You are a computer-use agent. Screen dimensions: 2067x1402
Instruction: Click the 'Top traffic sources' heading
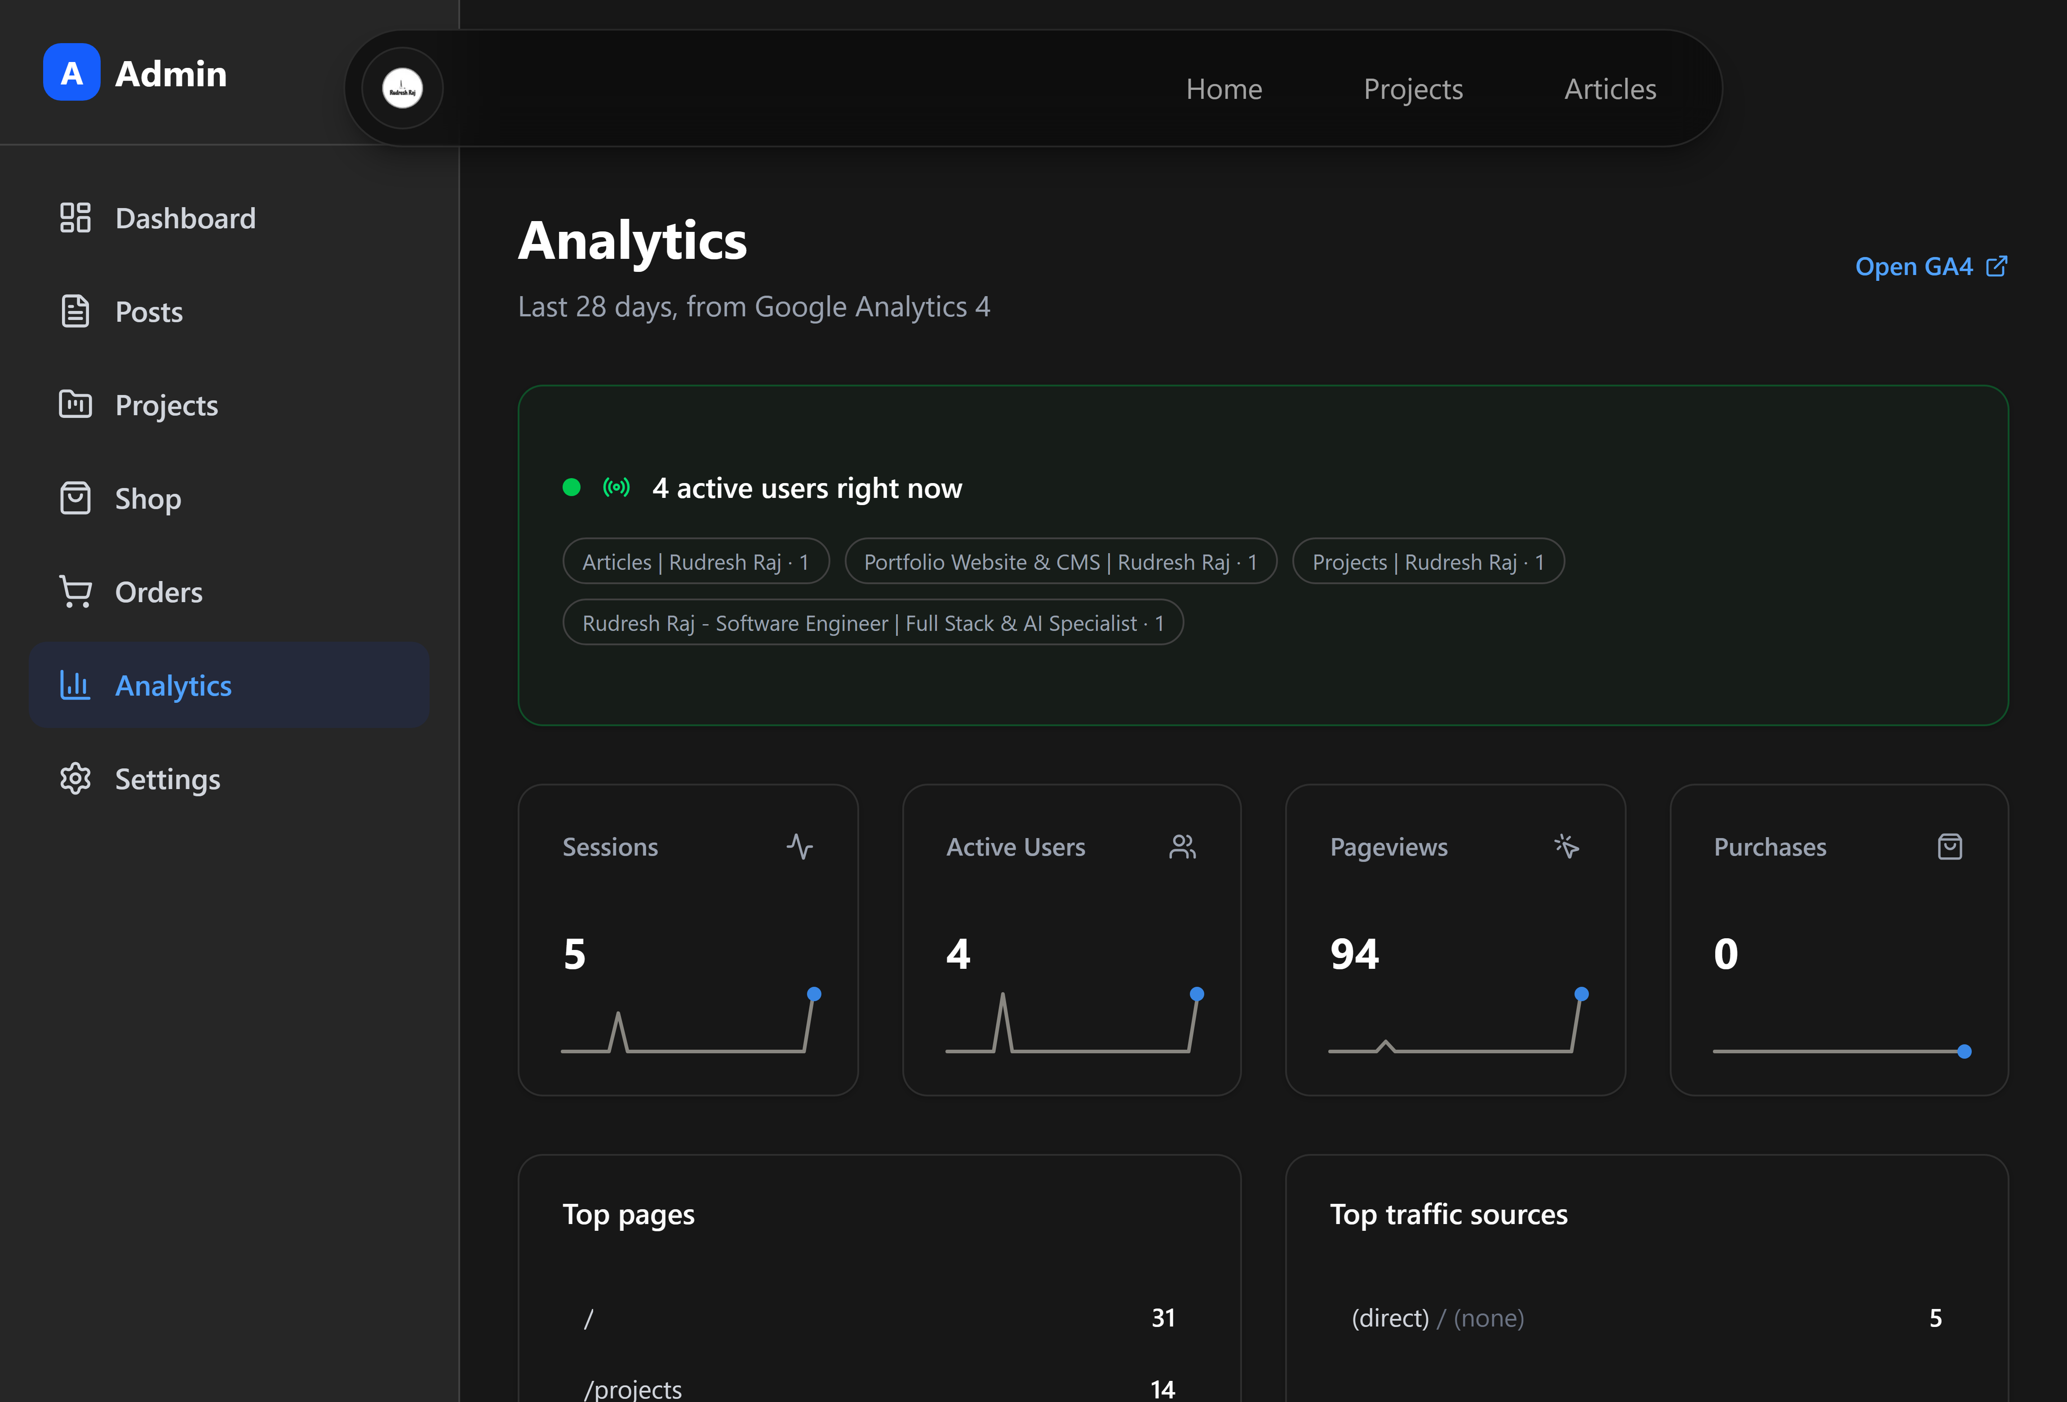coord(1448,1214)
